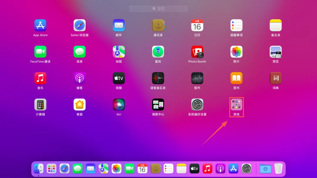Open FaceTime from the Dock

(129, 169)
